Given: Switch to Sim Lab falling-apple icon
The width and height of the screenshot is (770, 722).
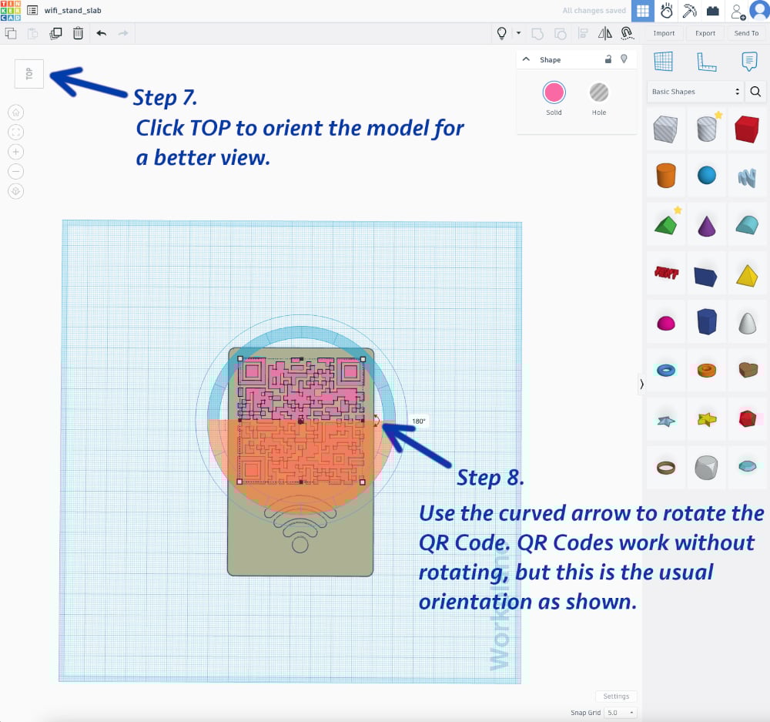Looking at the screenshot, I should click(667, 11).
